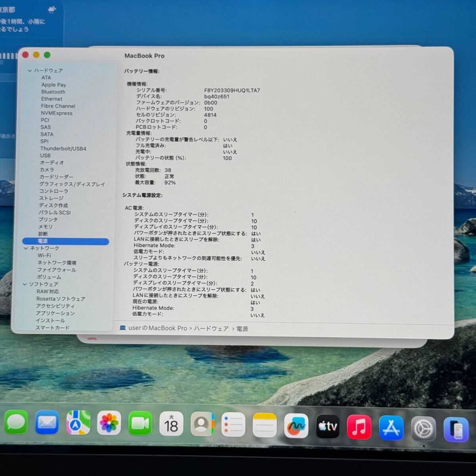The width and height of the screenshot is (476, 476).
Task: Open the Messages app from the Dock
Action: pos(16,423)
